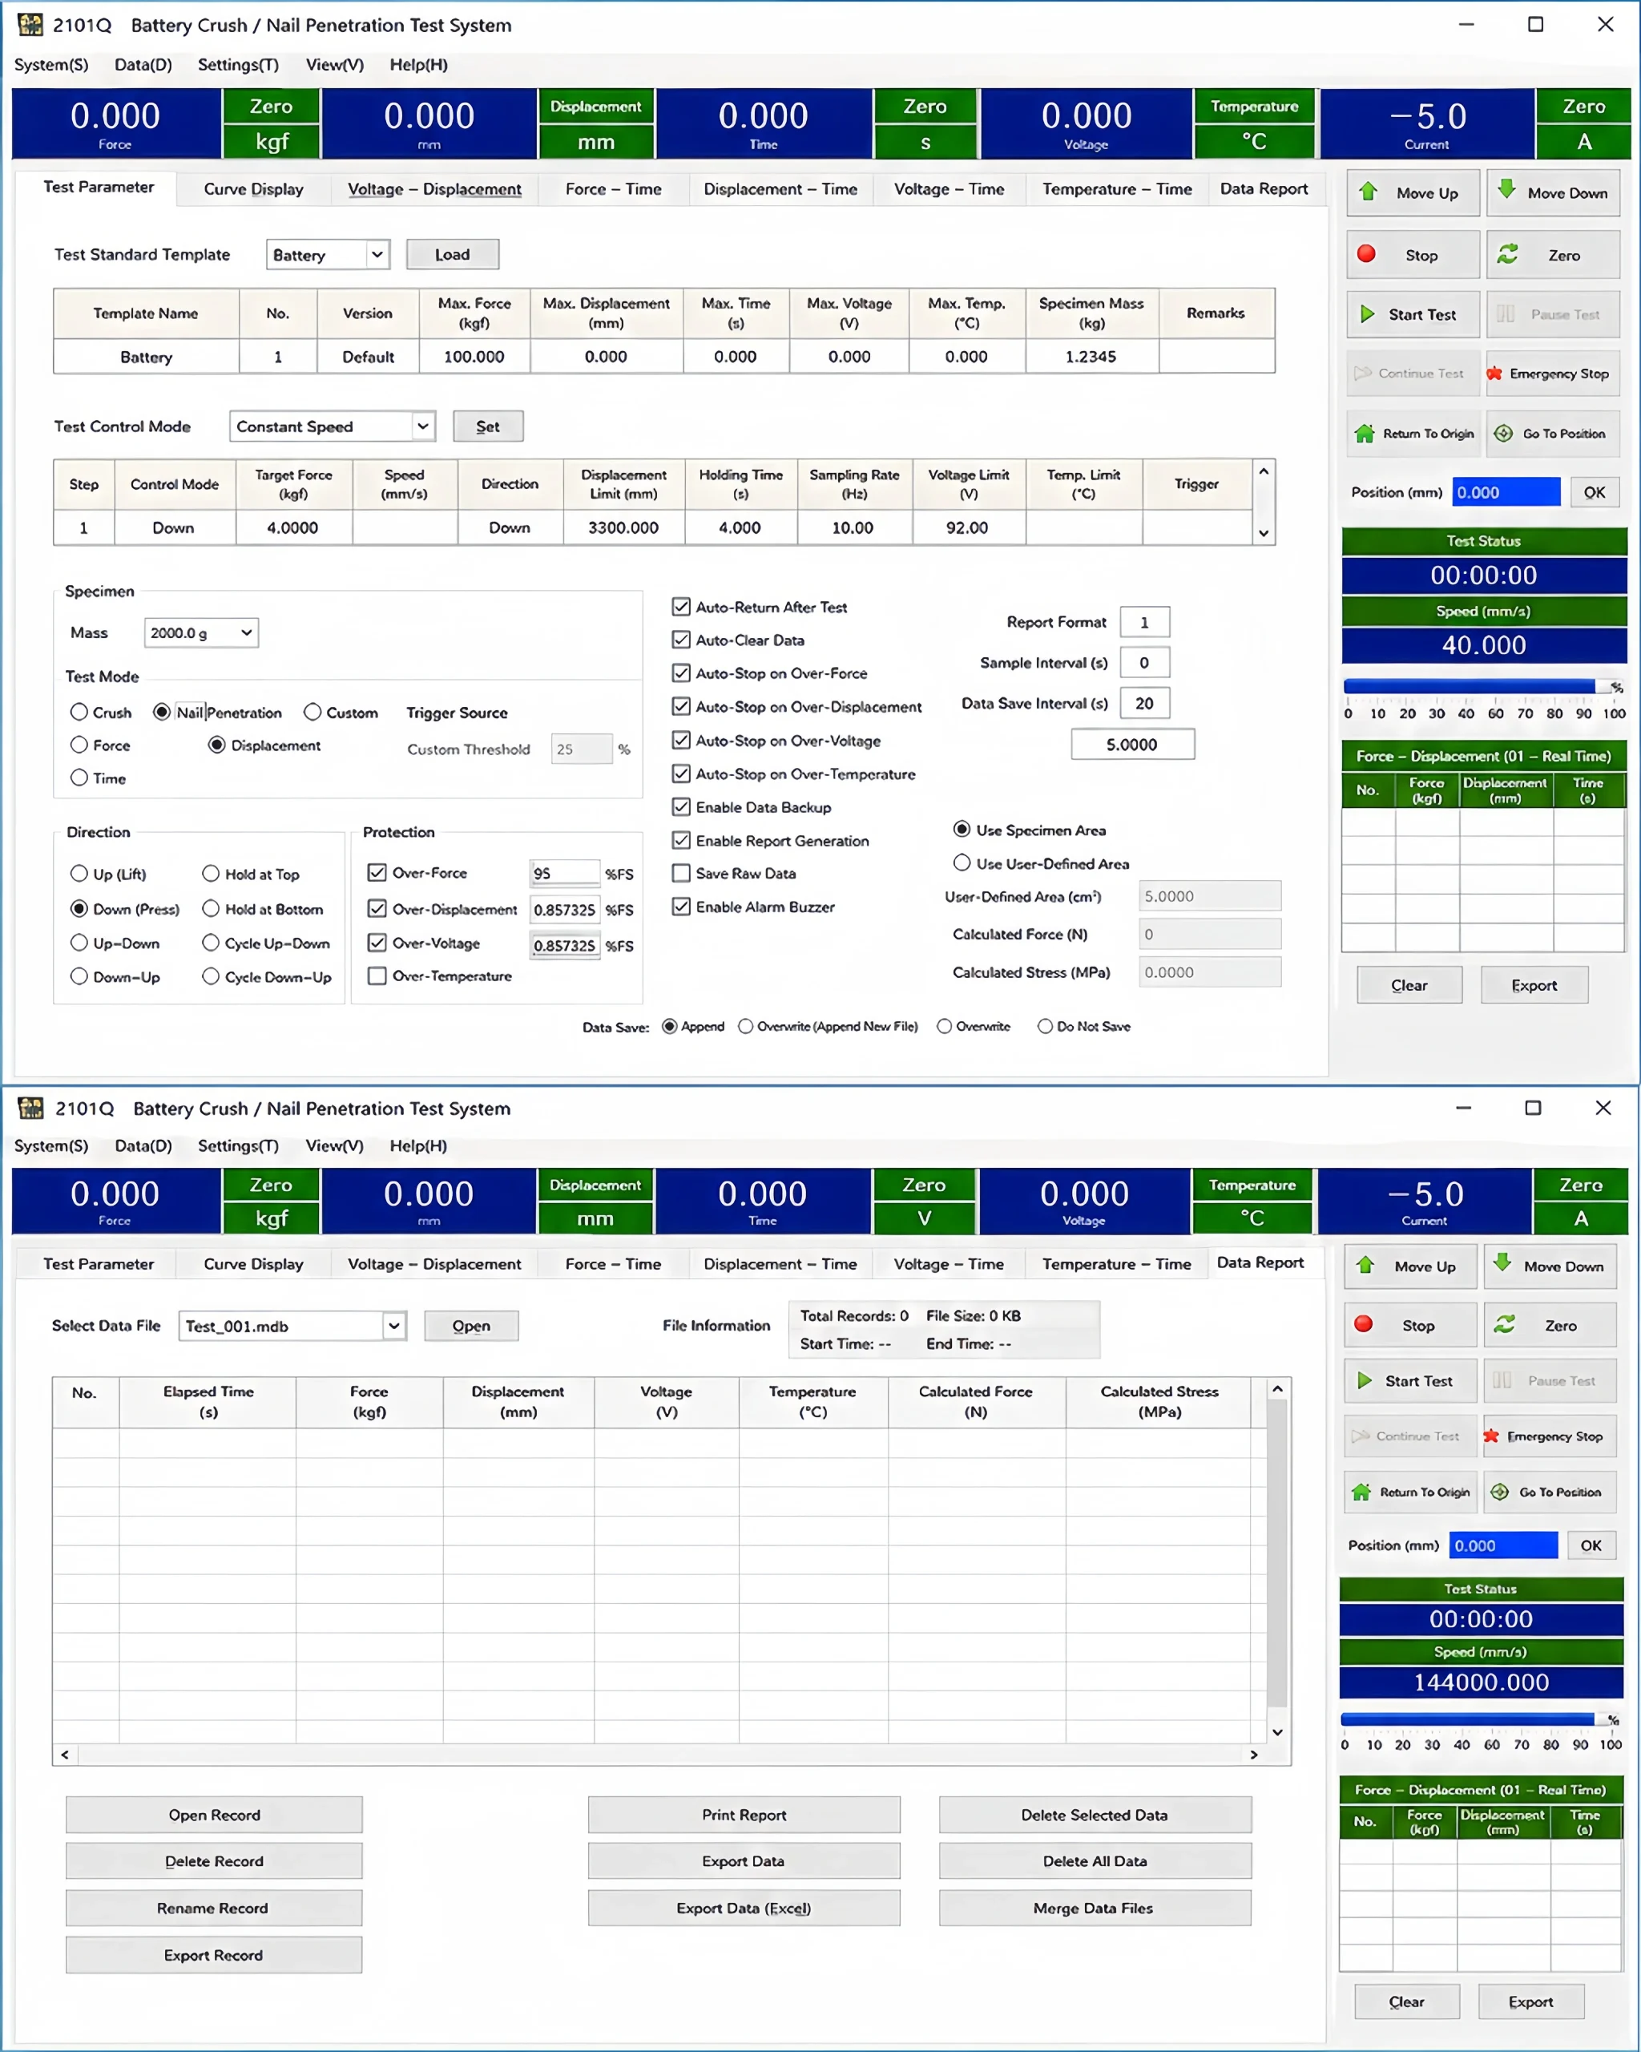Click Emergency Stop icon in bottom window
Image resolution: width=1641 pixels, height=2052 pixels.
point(1492,1436)
